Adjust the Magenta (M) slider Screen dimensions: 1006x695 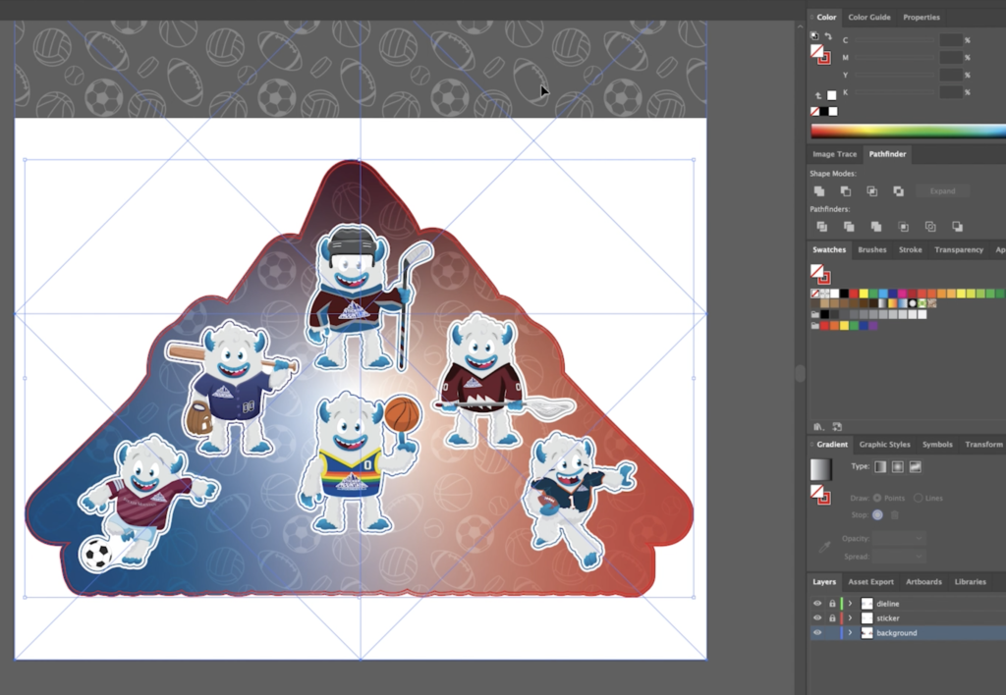[894, 58]
